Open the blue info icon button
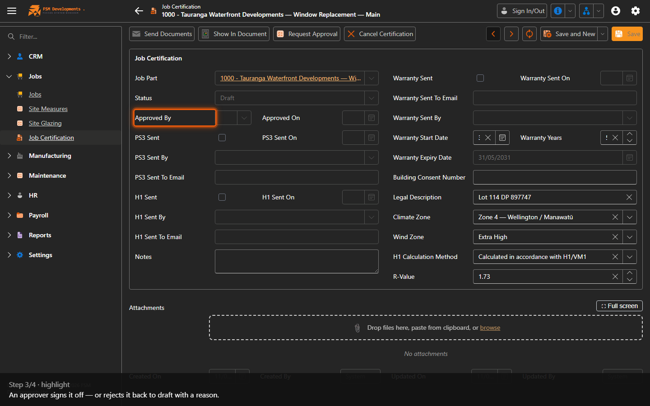Screen dimensions: 650x406 [558, 11]
